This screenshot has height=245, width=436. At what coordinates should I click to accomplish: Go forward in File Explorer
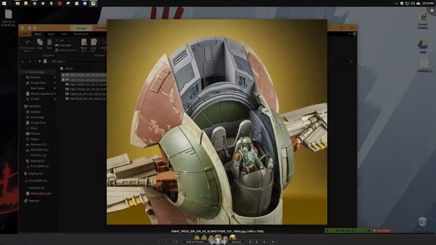[x=30, y=61]
